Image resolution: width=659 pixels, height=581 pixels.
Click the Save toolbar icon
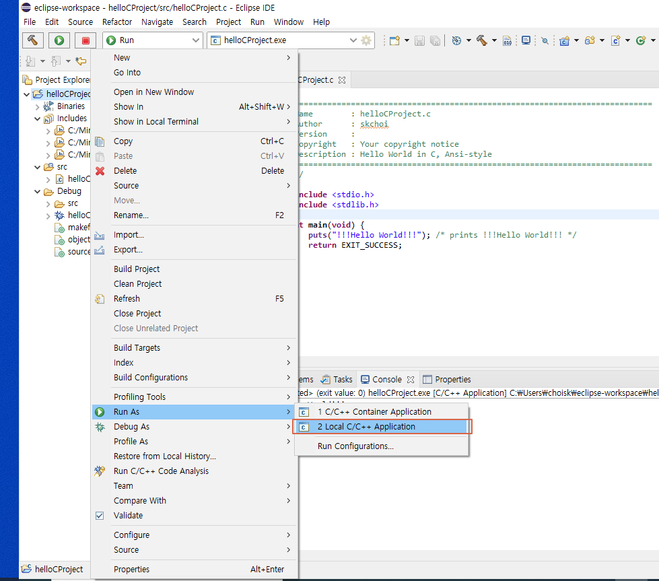pyautogui.click(x=419, y=40)
